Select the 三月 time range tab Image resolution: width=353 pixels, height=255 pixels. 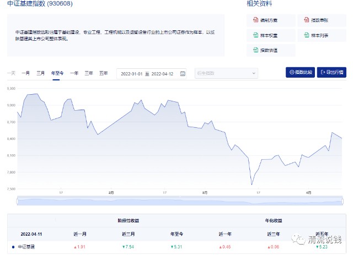pyautogui.click(x=40, y=73)
